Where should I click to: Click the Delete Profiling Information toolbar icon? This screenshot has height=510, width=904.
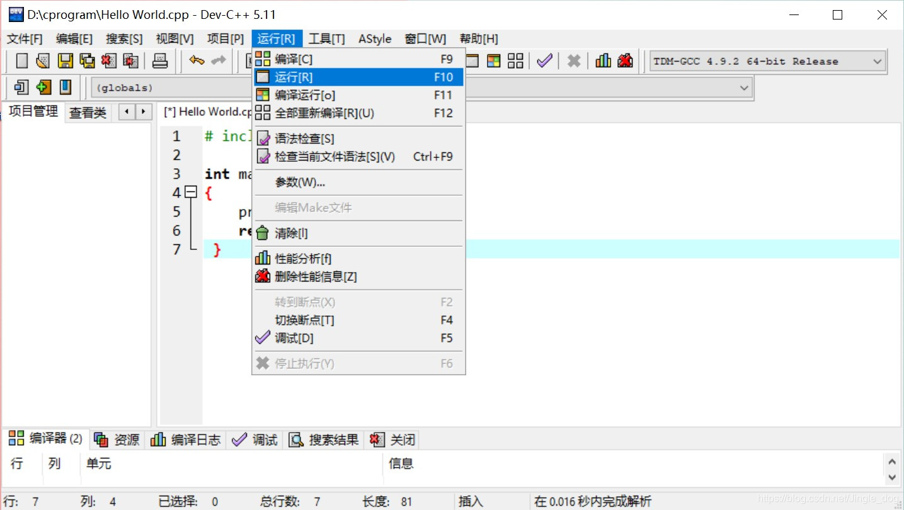coord(625,61)
